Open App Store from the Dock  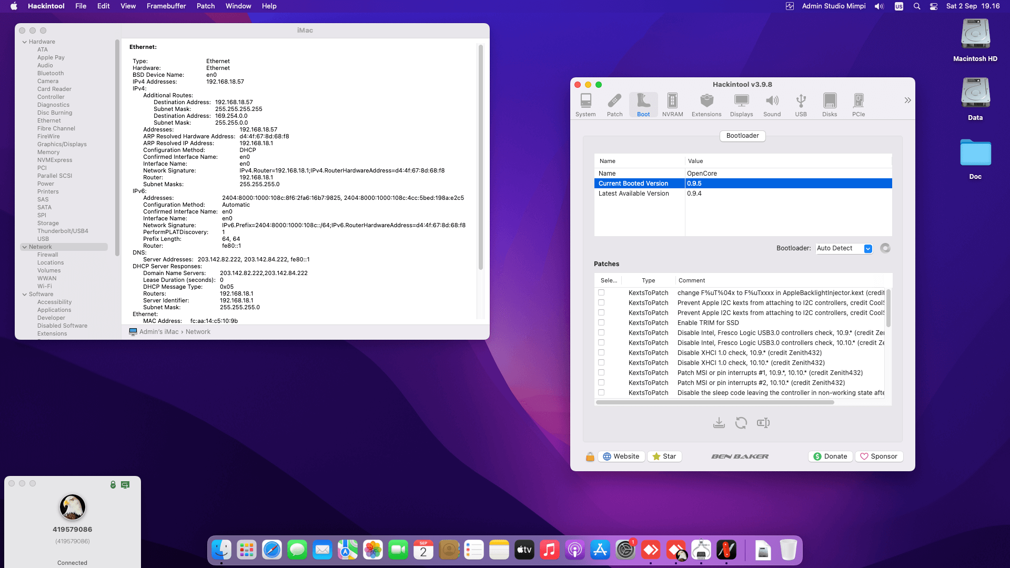point(600,550)
